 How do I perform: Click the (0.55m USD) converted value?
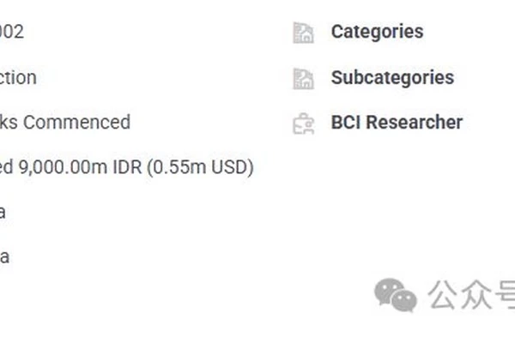coord(200,167)
